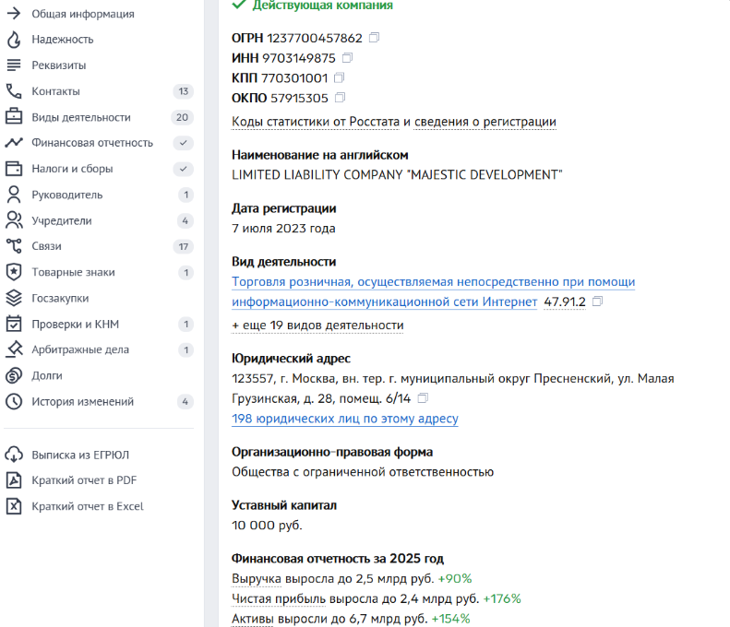Open the retail internet trade activity link
The height and width of the screenshot is (627, 730).
coord(434,291)
